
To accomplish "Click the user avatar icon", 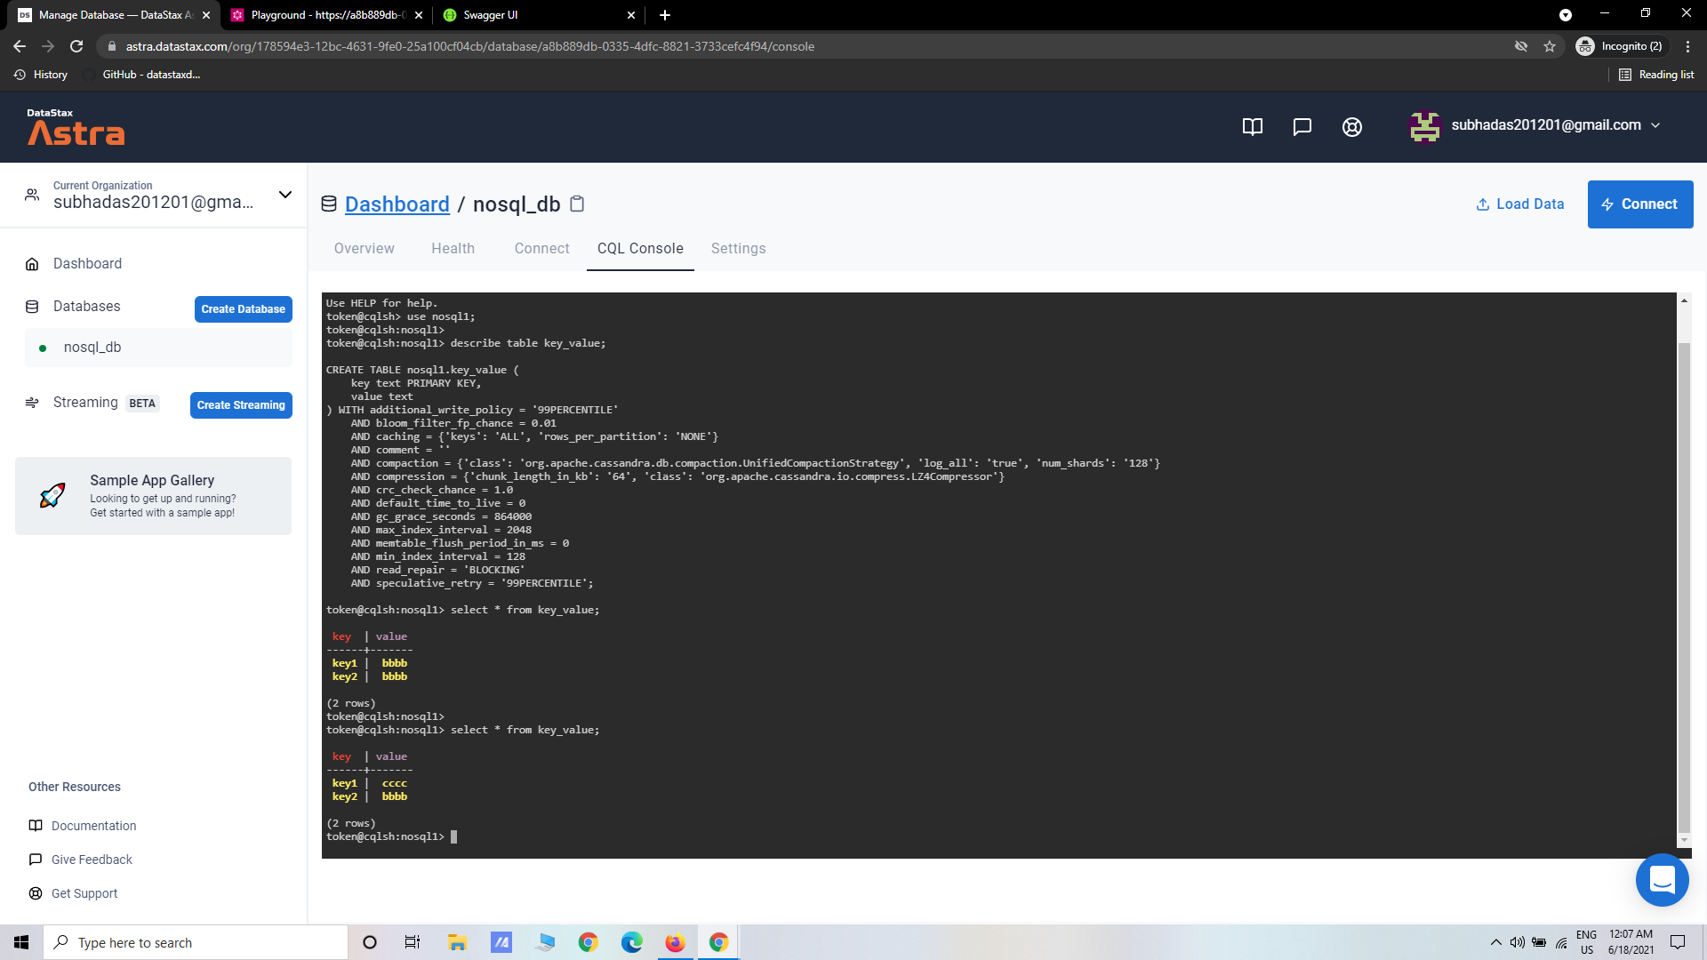I will pos(1423,126).
